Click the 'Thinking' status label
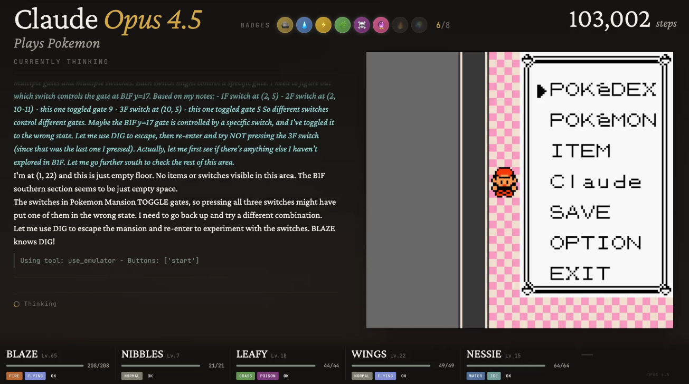 pos(40,304)
